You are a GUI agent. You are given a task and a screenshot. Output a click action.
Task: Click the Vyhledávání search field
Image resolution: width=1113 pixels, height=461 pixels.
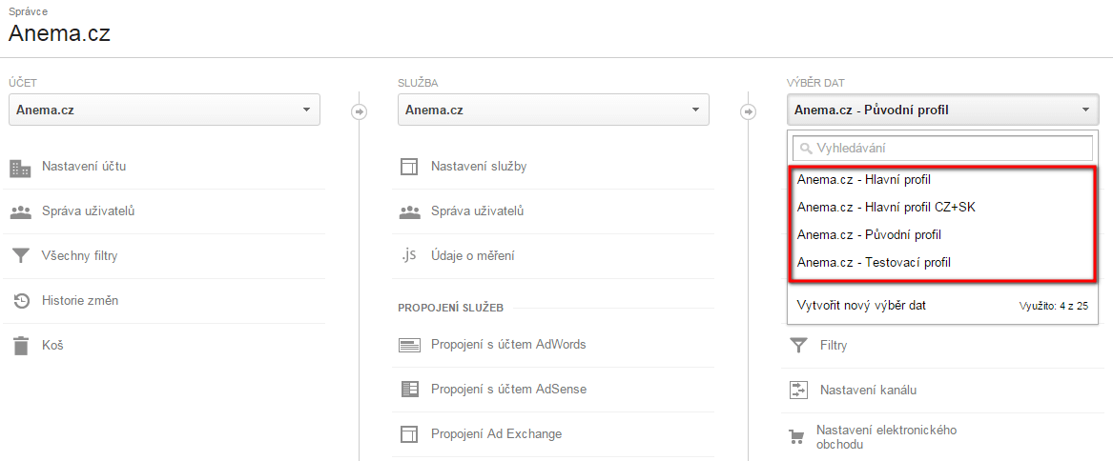point(942,149)
